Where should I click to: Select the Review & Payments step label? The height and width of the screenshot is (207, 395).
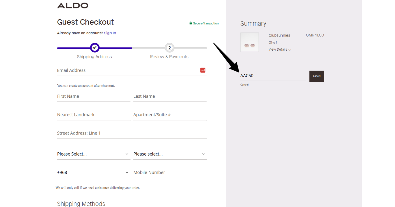tap(169, 57)
